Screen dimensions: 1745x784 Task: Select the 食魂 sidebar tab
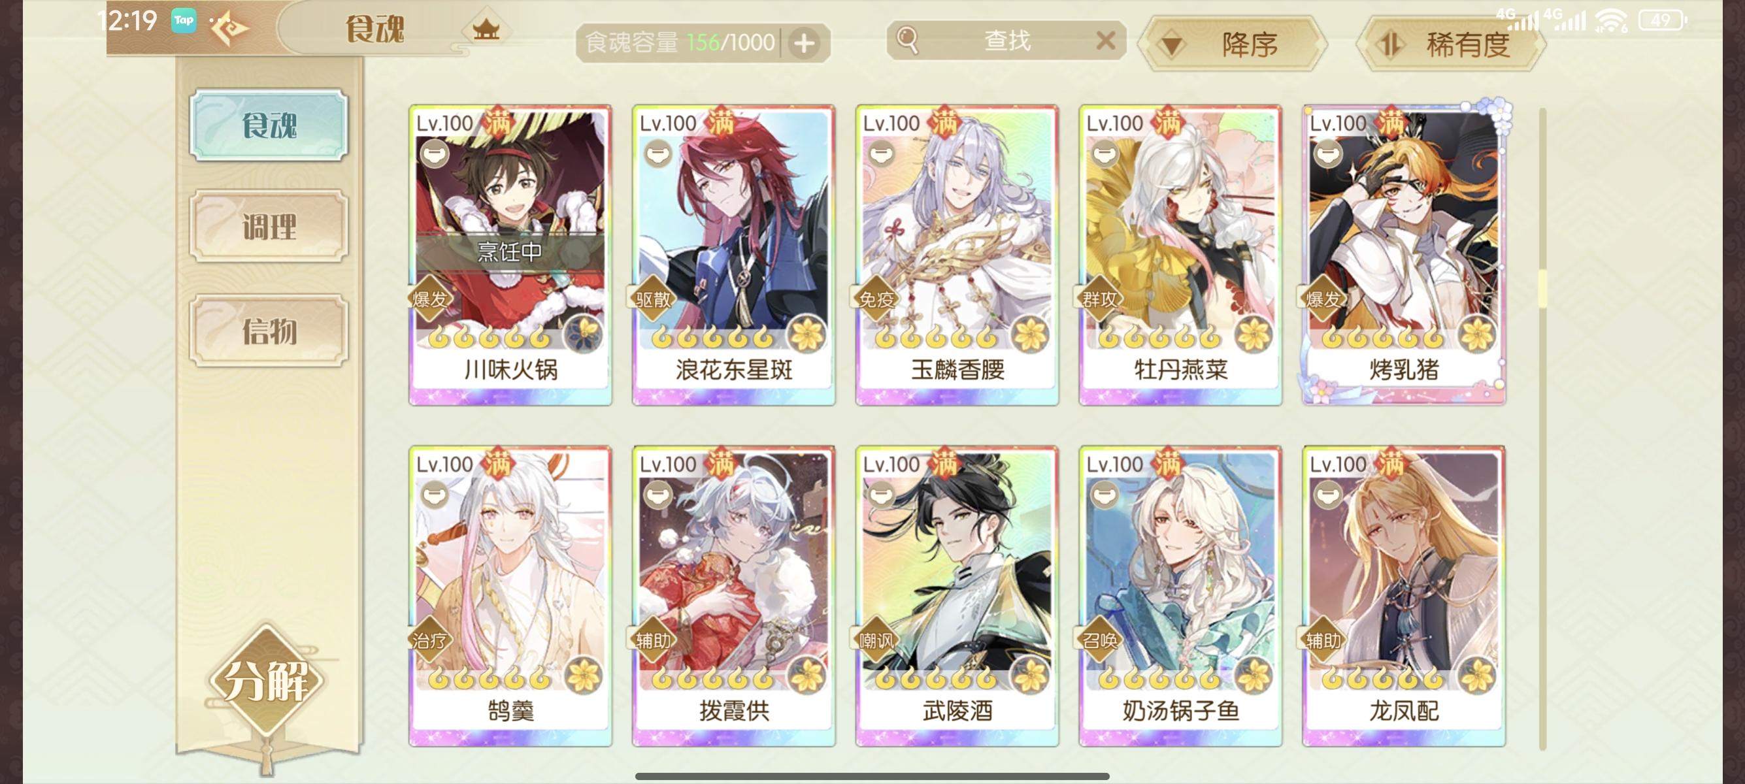click(269, 125)
